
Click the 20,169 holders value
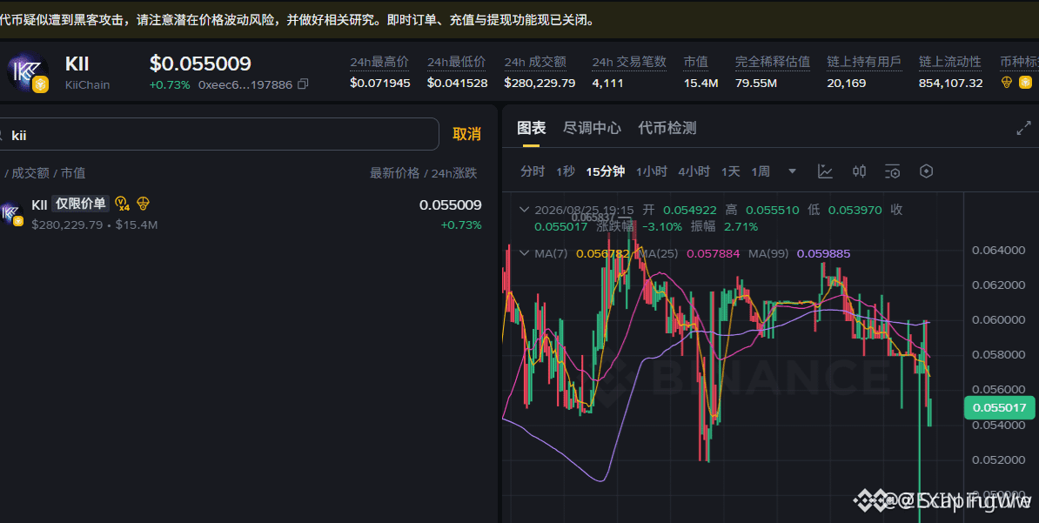pyautogui.click(x=846, y=83)
